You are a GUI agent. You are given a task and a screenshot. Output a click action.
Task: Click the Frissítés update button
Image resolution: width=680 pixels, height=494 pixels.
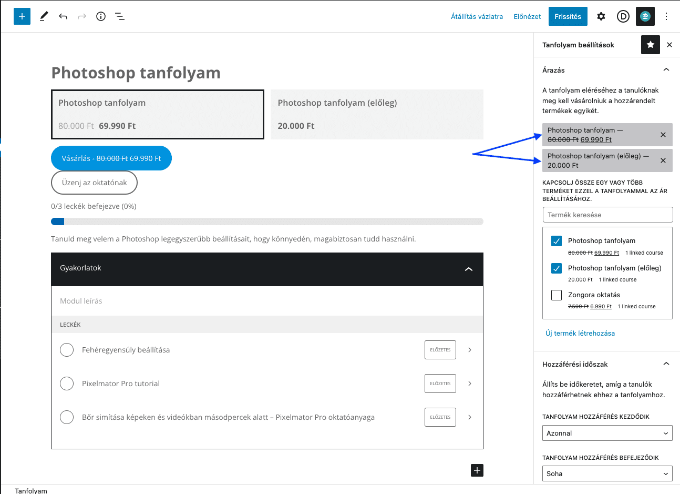pyautogui.click(x=568, y=16)
